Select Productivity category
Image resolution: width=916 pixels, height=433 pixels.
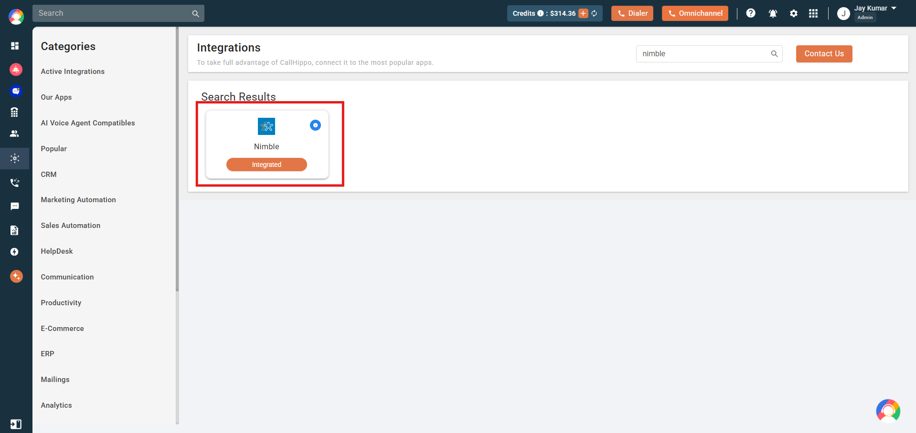pyautogui.click(x=61, y=303)
